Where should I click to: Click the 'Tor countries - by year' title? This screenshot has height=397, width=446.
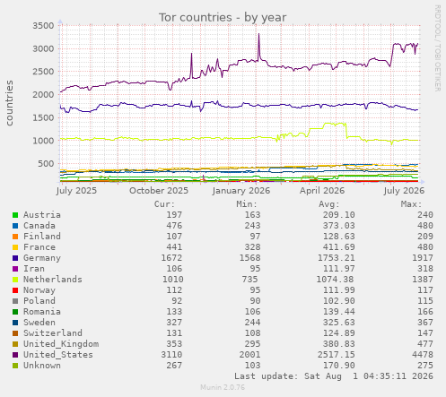[x=223, y=17]
